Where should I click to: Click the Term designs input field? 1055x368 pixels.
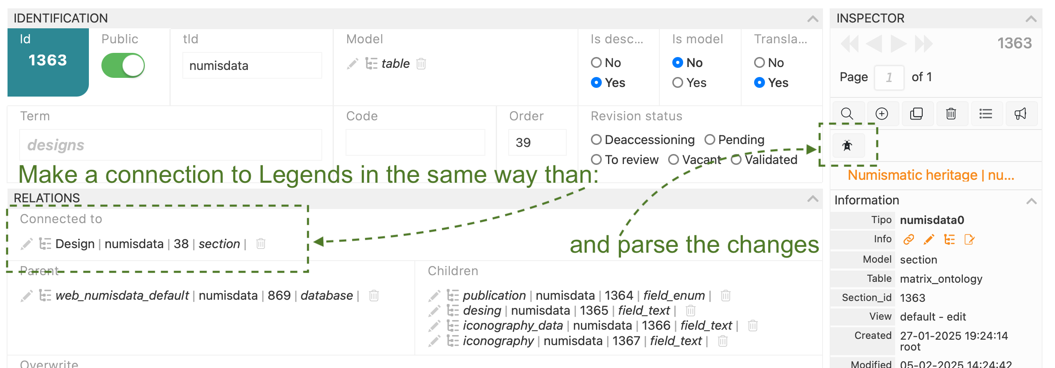(171, 145)
